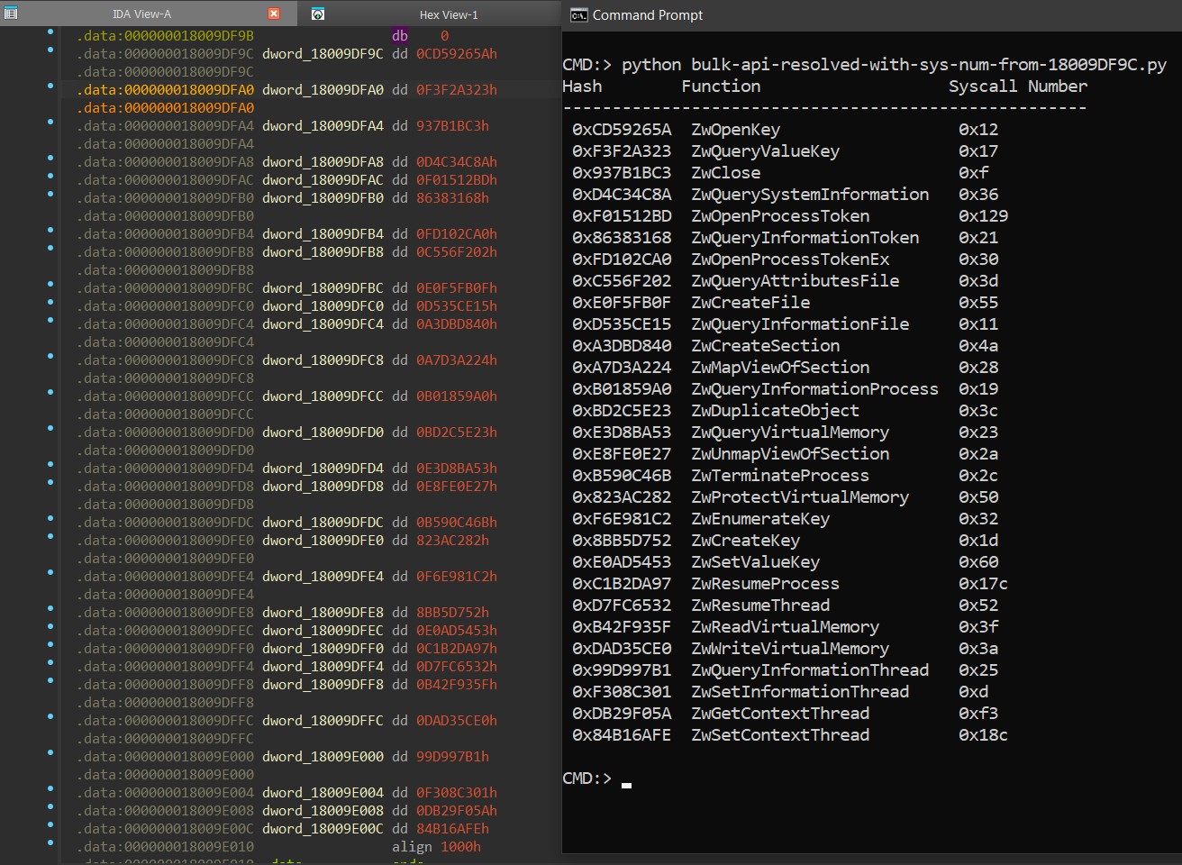Viewport: 1182px width, 865px height.
Task: Select value 0B590C46Bh in IDA view
Action: pos(457,523)
